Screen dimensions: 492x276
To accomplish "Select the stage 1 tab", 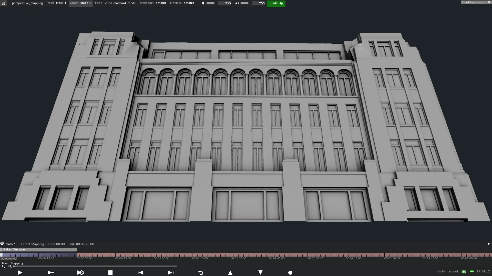I will click(x=86, y=3).
